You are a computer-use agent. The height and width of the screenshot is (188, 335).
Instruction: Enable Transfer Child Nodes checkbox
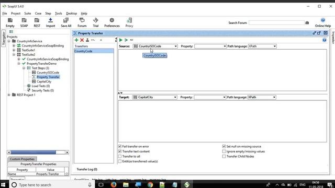click(224, 156)
